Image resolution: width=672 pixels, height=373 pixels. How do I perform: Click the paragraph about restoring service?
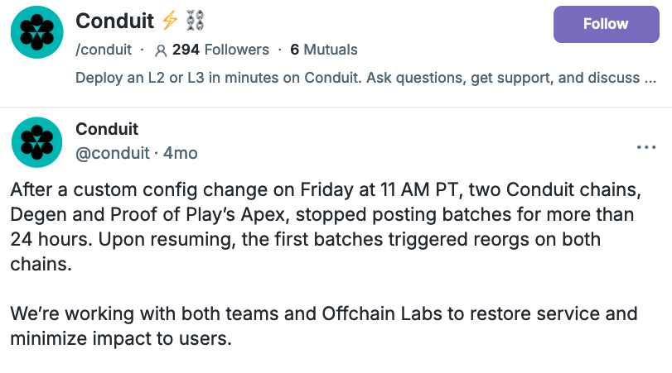pos(323,326)
